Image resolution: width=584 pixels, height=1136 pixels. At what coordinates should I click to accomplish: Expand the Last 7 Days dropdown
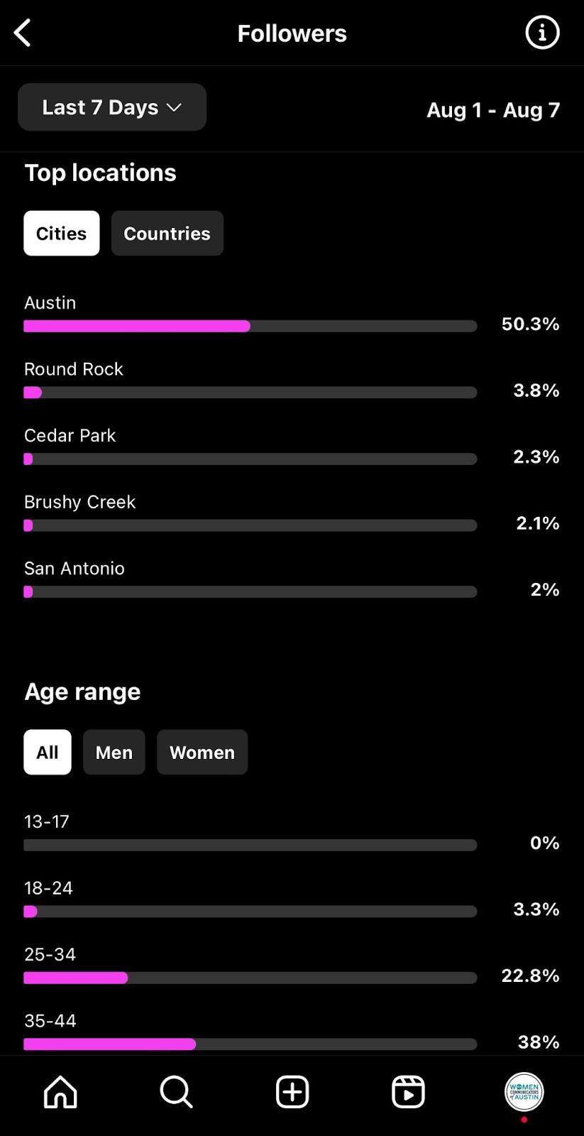112,107
